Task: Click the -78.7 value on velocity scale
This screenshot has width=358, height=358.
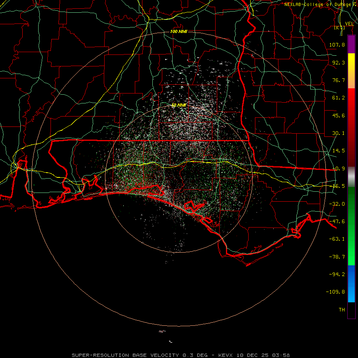Action: point(337,257)
